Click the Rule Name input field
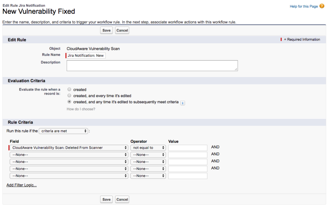328x208 pixels. click(86, 56)
